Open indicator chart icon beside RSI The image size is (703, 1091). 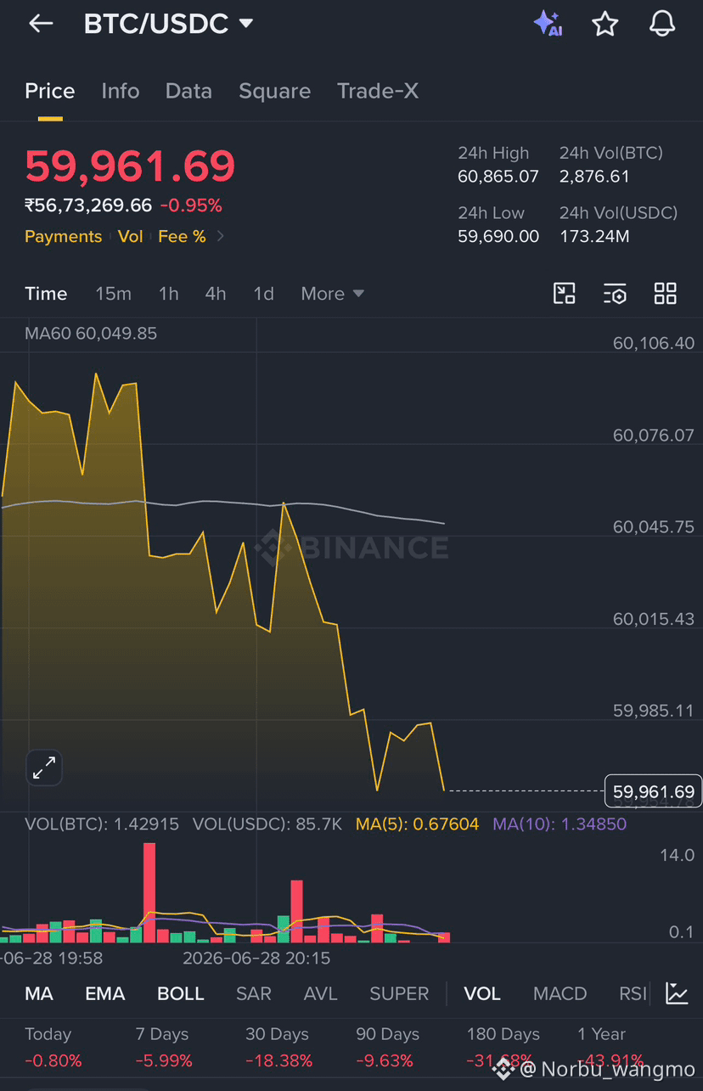coord(677,993)
